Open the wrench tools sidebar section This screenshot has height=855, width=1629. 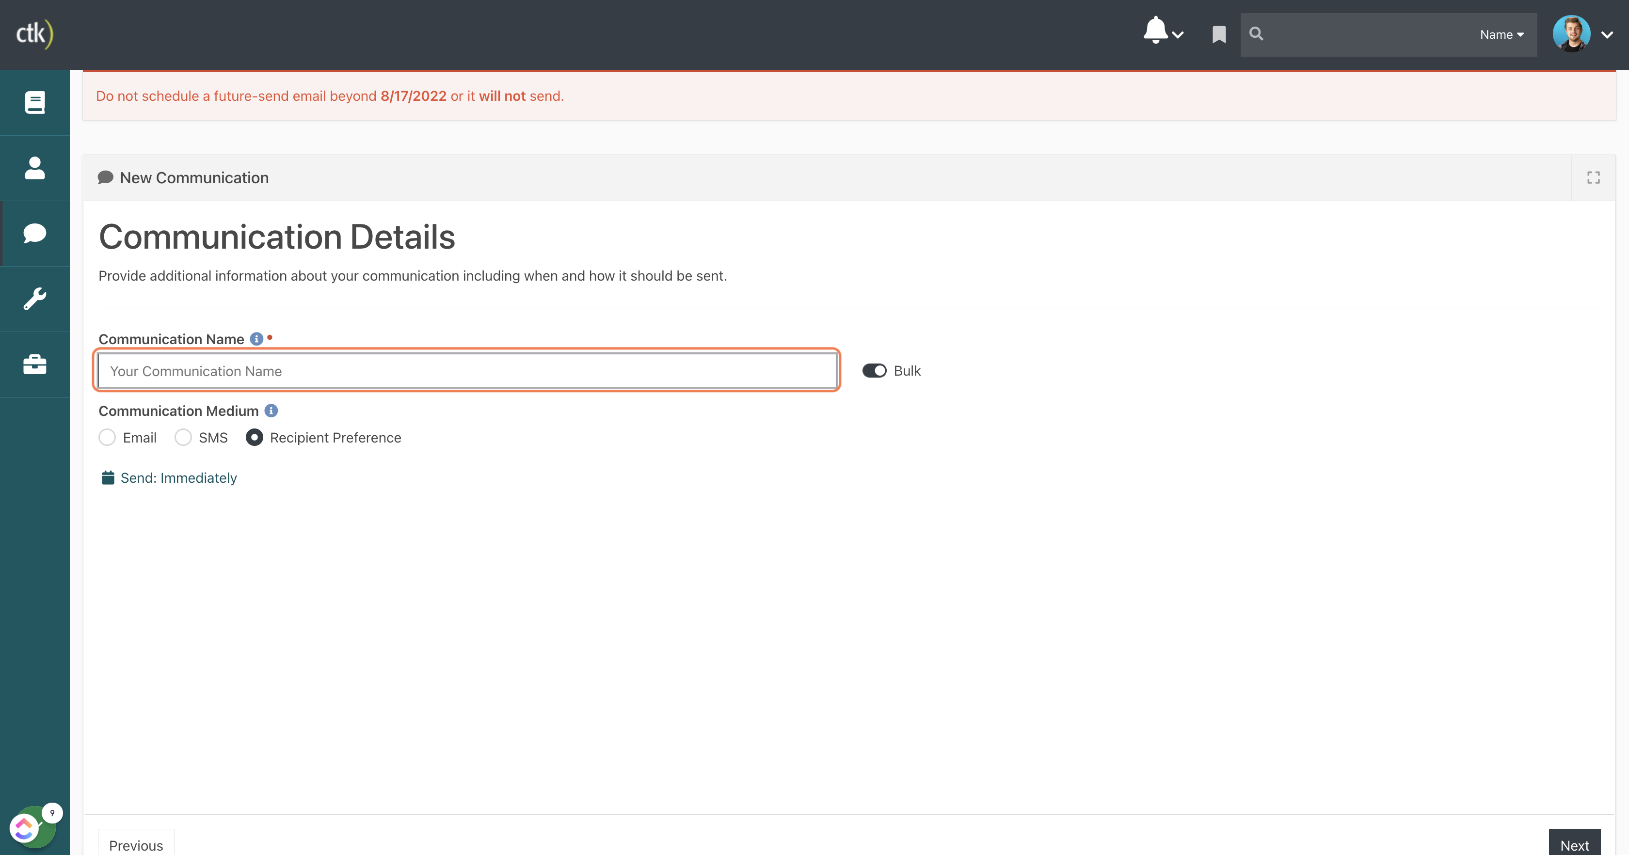tap(35, 299)
